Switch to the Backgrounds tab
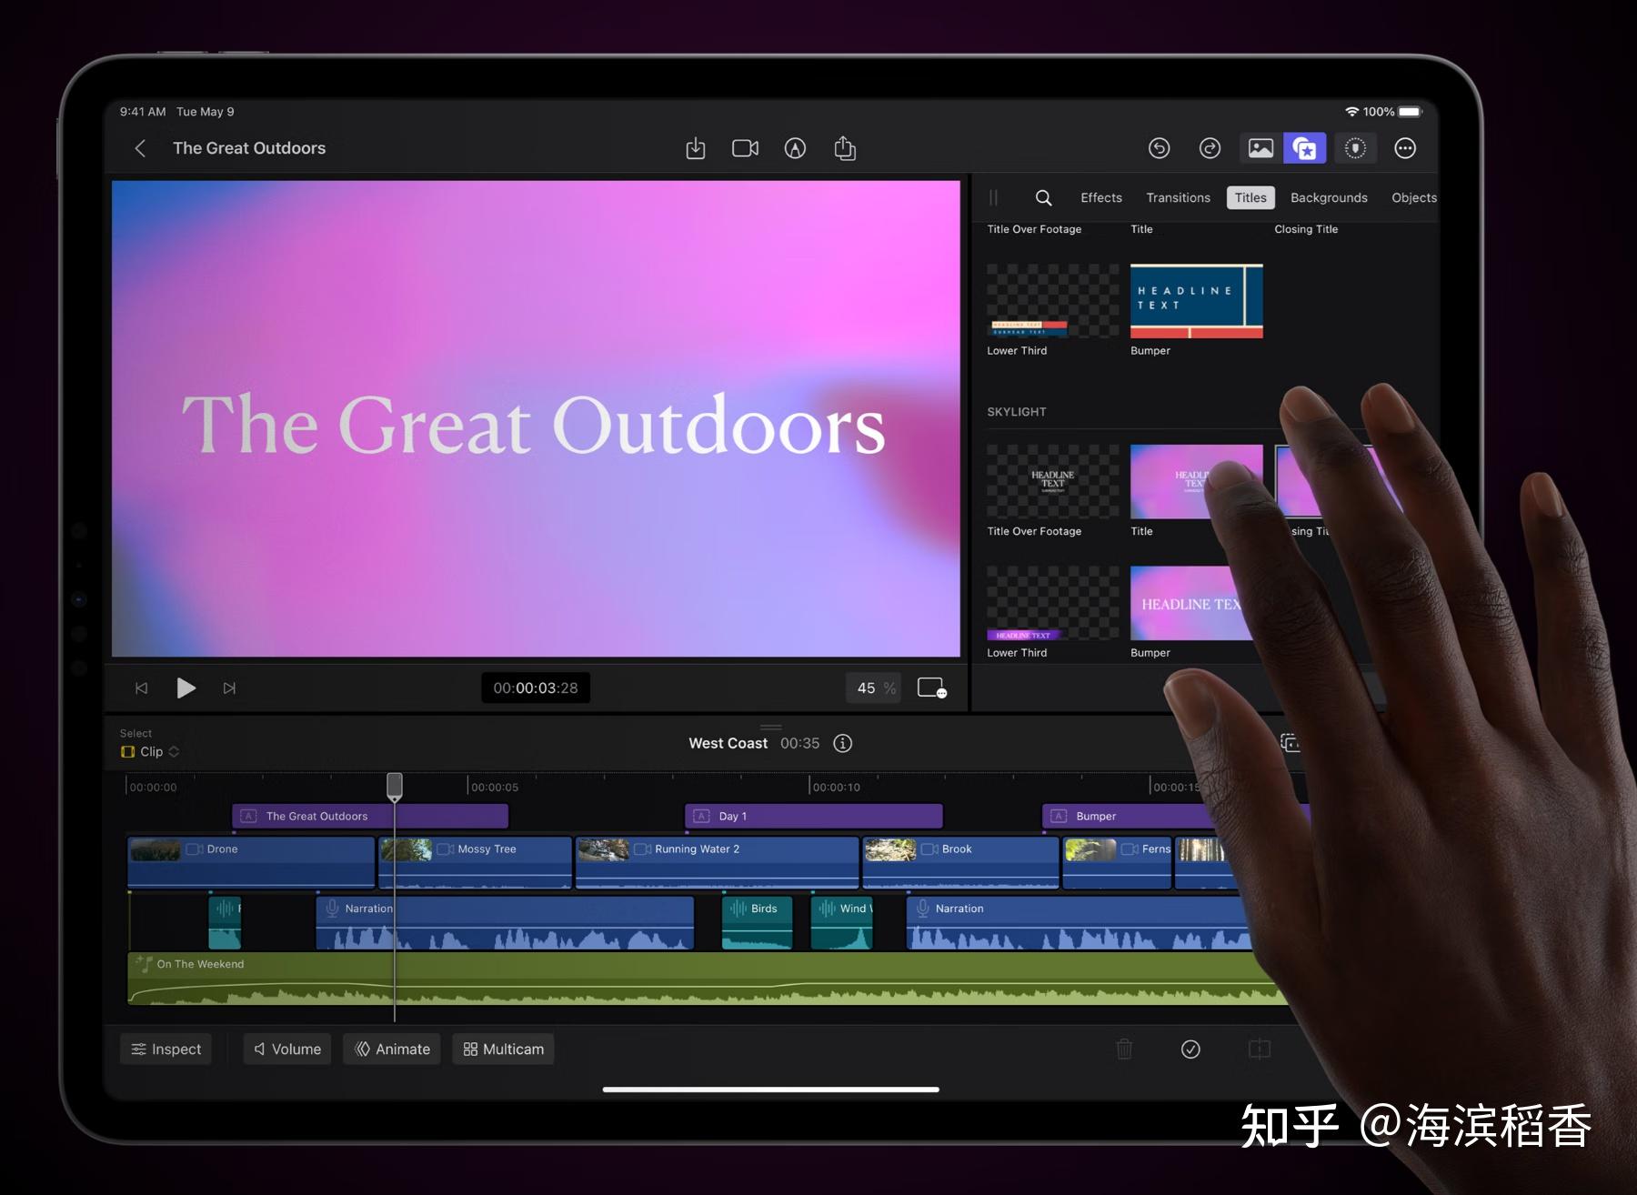The width and height of the screenshot is (1637, 1195). (x=1329, y=197)
